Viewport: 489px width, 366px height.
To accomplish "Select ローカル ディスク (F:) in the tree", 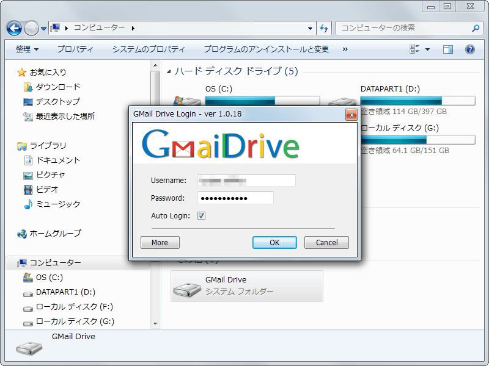I will click(75, 307).
